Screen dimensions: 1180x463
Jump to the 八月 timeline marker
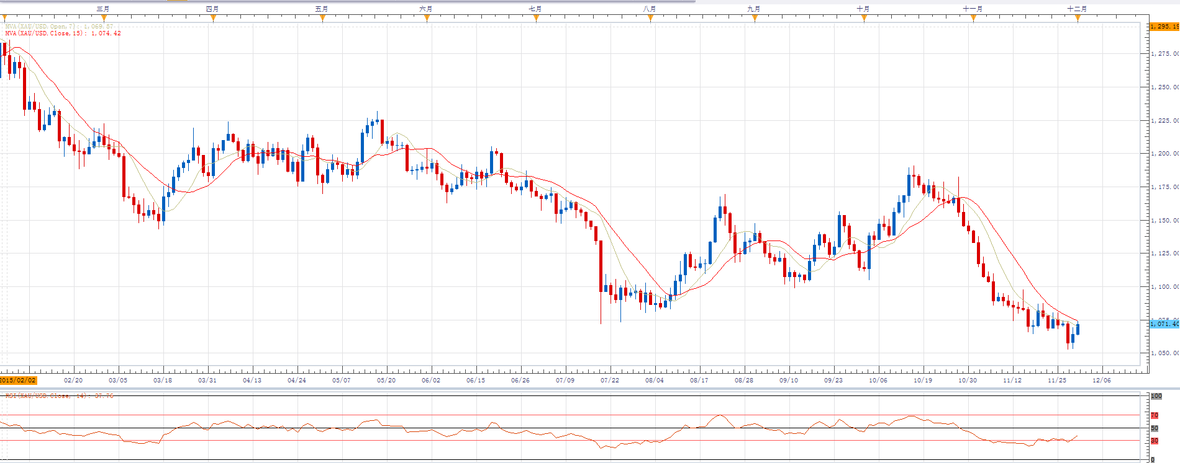pyautogui.click(x=650, y=18)
